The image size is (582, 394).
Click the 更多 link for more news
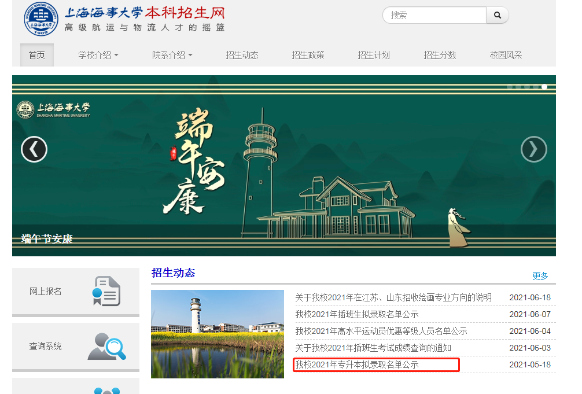540,276
